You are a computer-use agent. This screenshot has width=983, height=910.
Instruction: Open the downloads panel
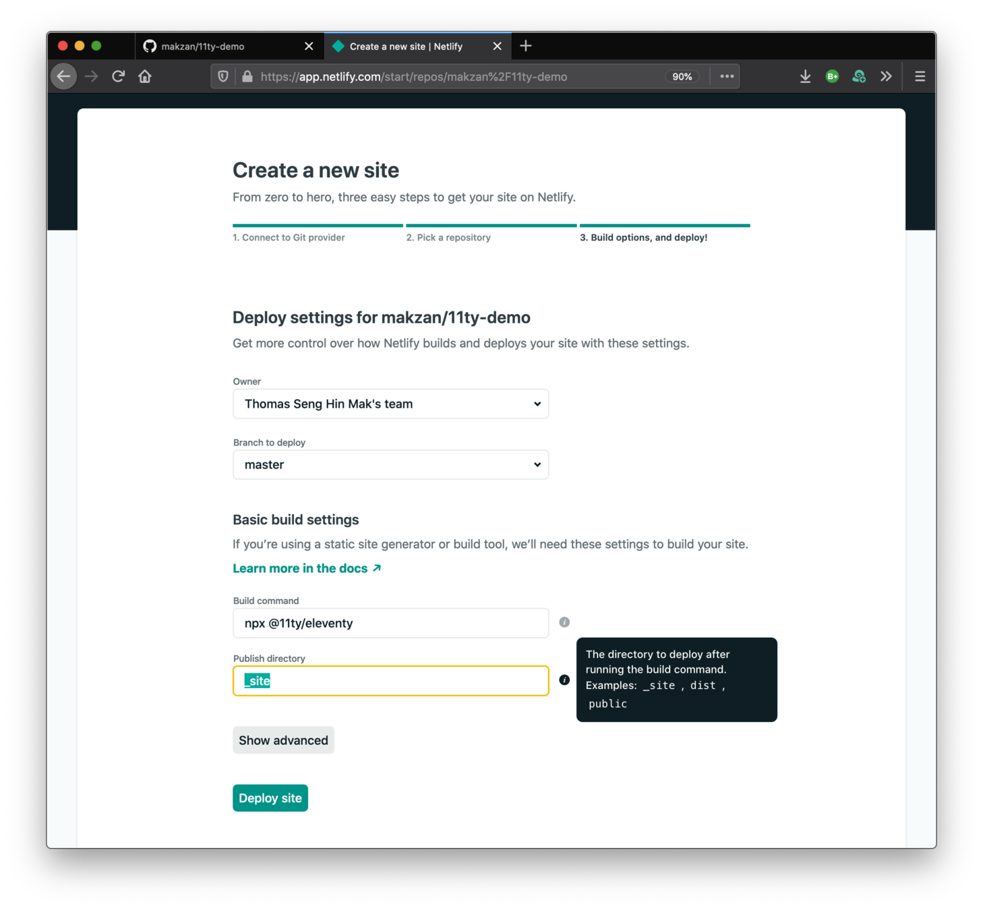pos(805,76)
